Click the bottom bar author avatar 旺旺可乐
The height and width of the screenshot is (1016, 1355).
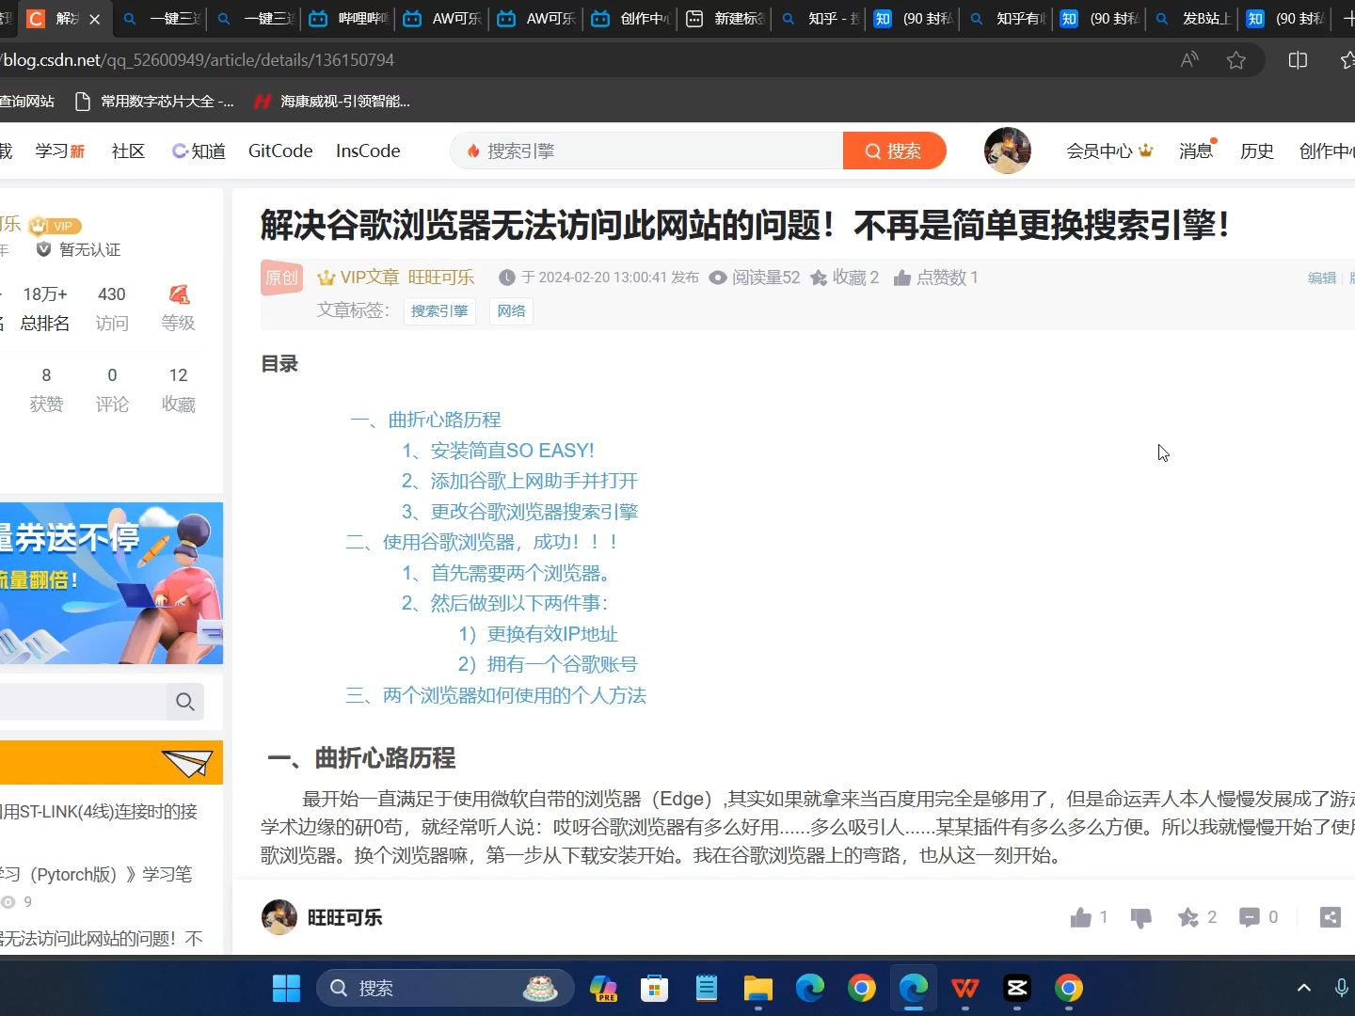click(x=279, y=917)
